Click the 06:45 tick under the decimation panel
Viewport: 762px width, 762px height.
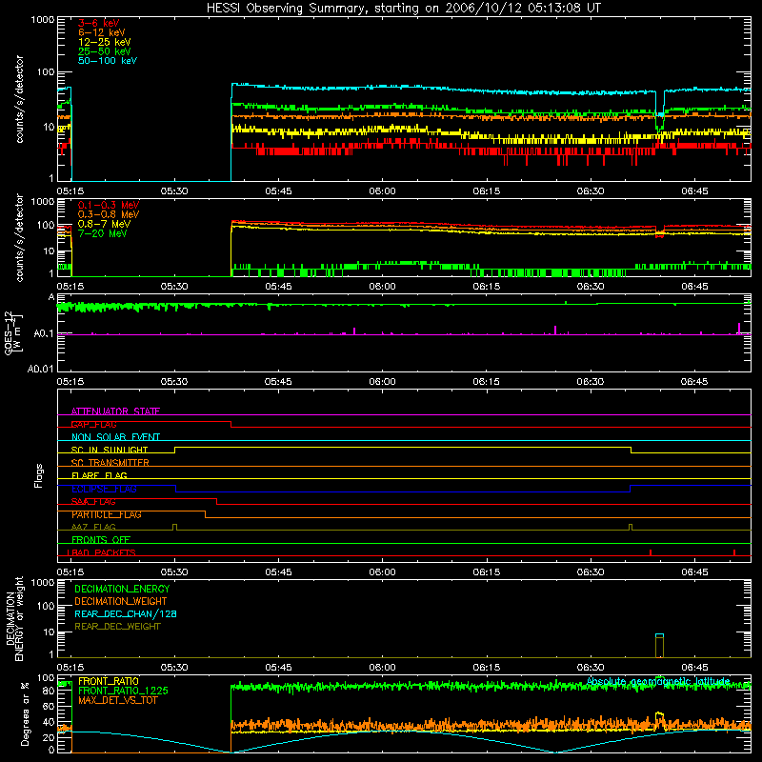694,668
